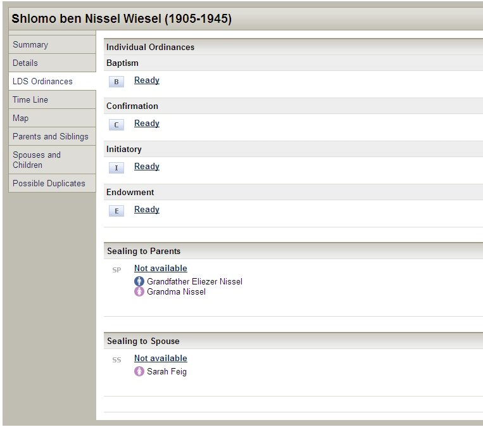Click the Initiatory I ordinance icon
Viewport: 483px width, 427px height.
click(116, 168)
